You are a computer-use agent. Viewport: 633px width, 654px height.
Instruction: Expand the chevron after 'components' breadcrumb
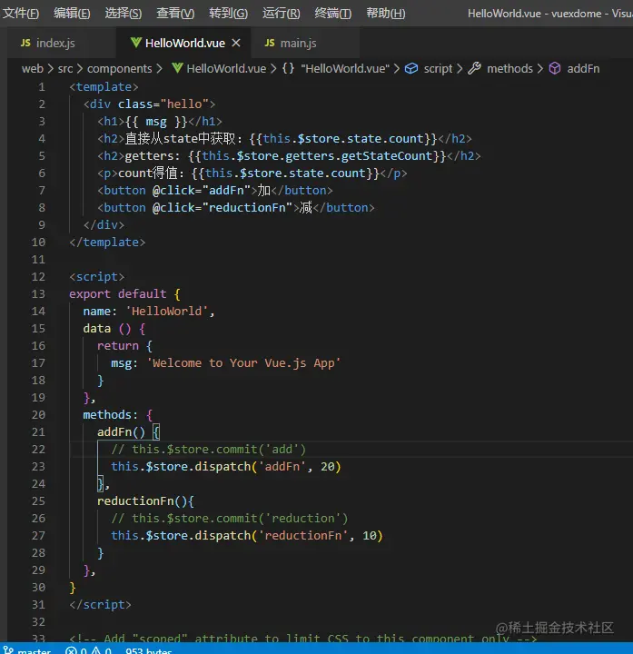(159, 68)
